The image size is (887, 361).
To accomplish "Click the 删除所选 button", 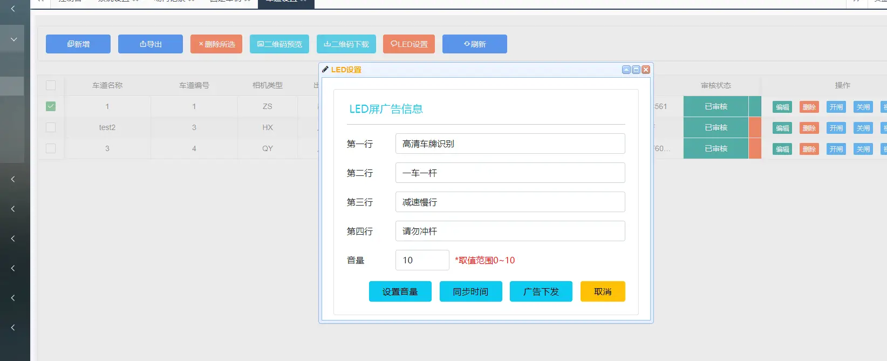I will tap(216, 44).
